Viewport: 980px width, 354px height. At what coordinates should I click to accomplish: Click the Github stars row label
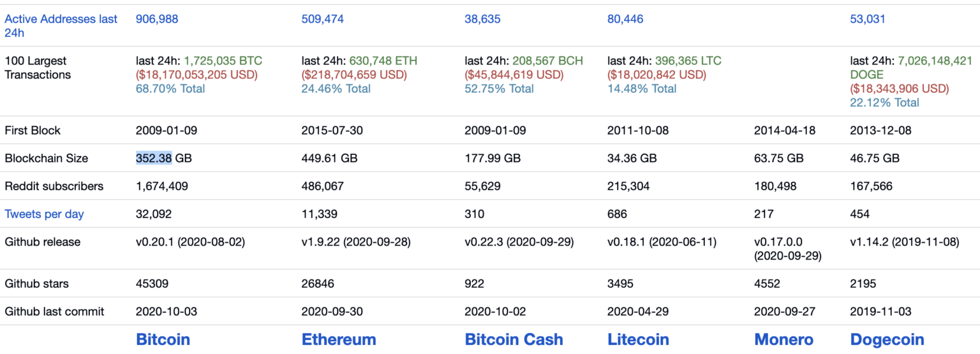click(36, 284)
